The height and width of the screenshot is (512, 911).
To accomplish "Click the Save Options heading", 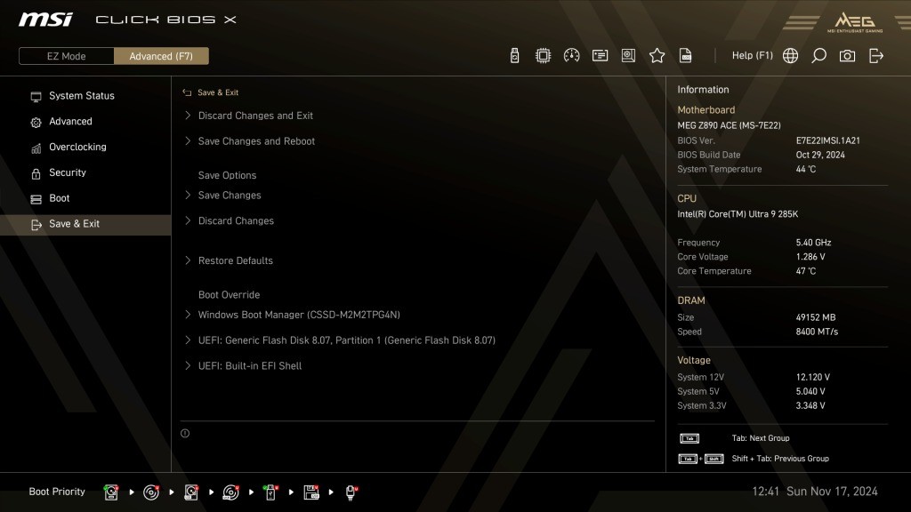I will pyautogui.click(x=227, y=175).
